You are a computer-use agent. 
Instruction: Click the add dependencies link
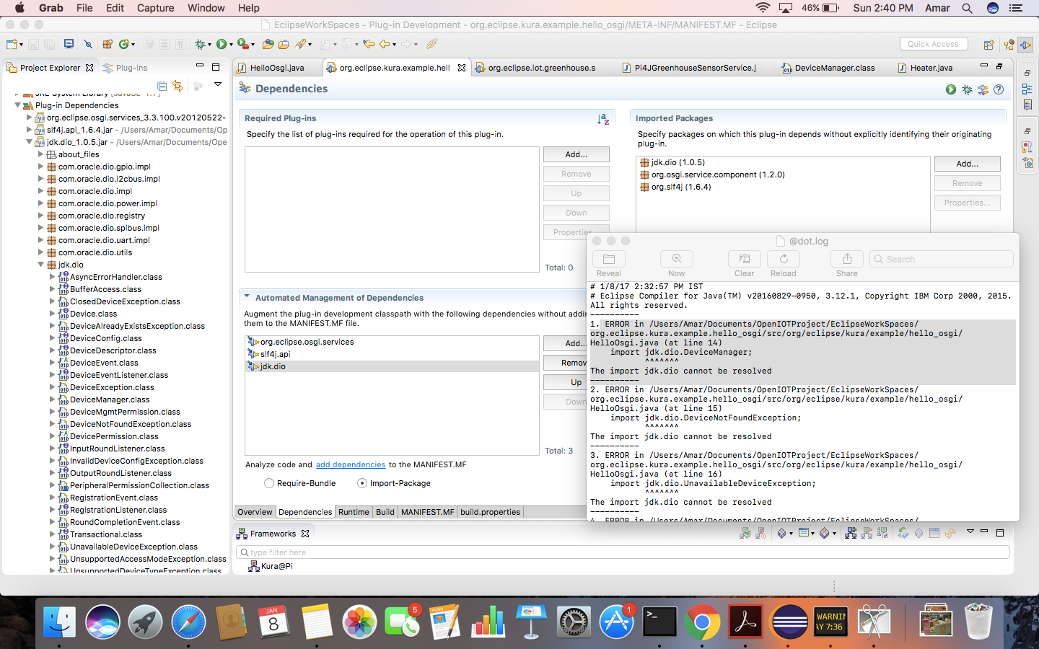click(x=351, y=464)
